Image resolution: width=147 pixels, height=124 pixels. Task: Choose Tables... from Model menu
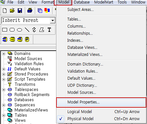coord(101,19)
